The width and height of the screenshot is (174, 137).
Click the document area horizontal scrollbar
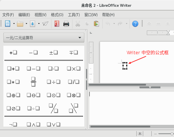click(117, 85)
